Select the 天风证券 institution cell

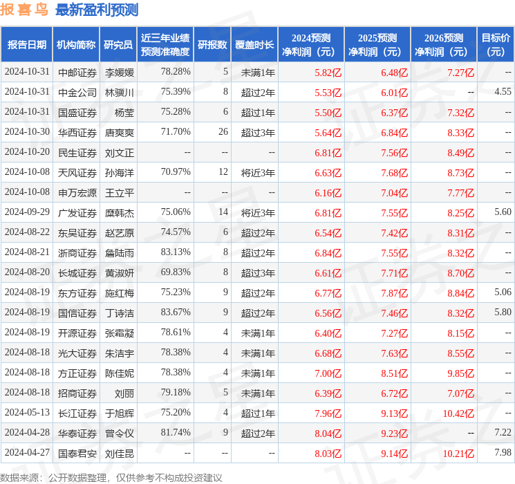[x=77, y=172]
